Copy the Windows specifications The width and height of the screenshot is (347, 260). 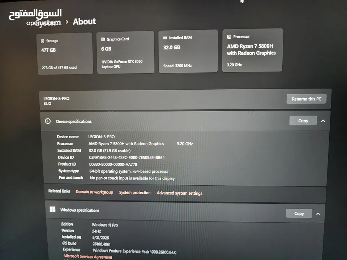pyautogui.click(x=299, y=213)
